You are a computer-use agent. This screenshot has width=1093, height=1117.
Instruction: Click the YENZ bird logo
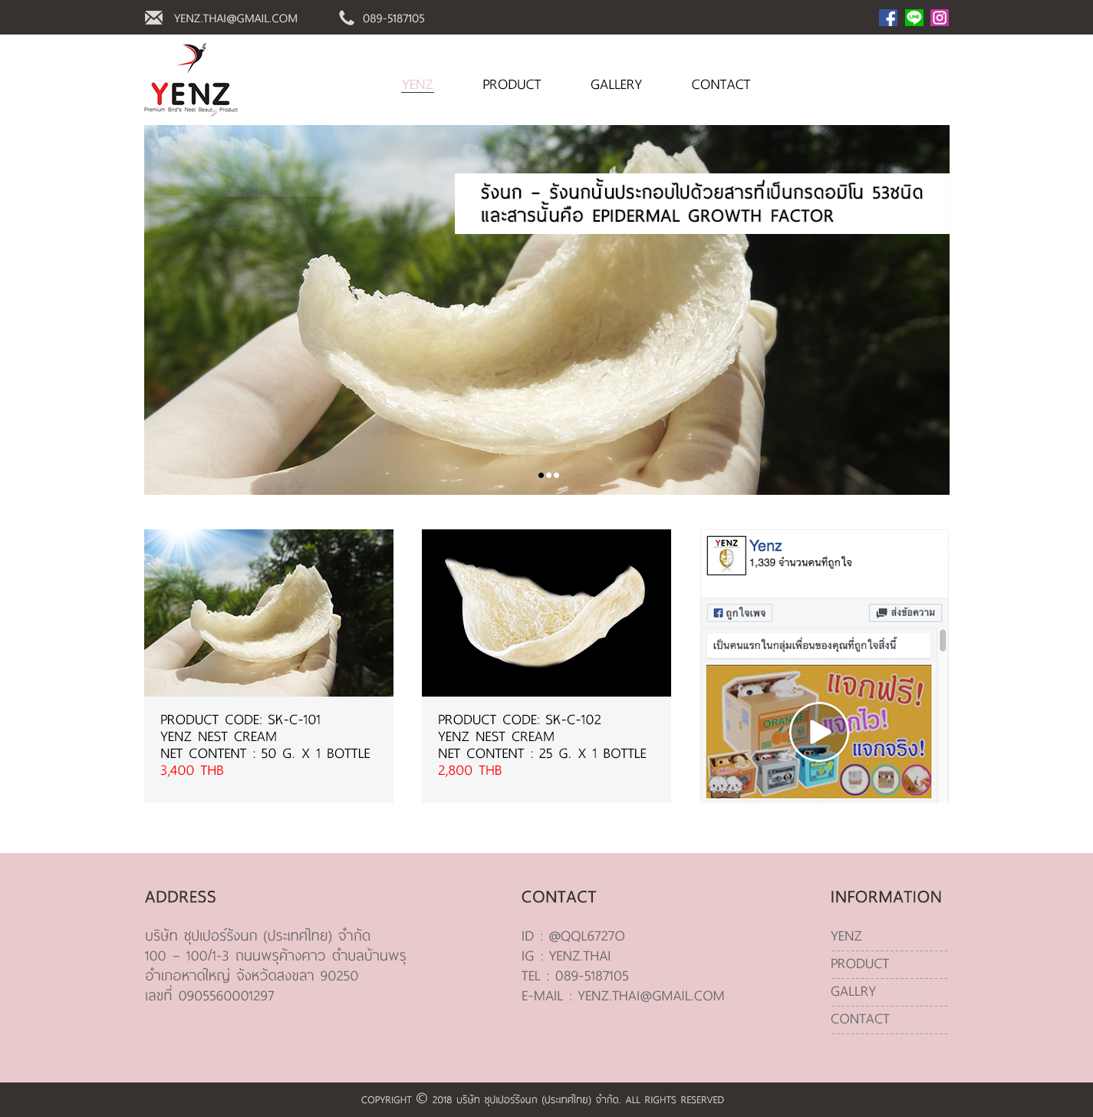[191, 79]
